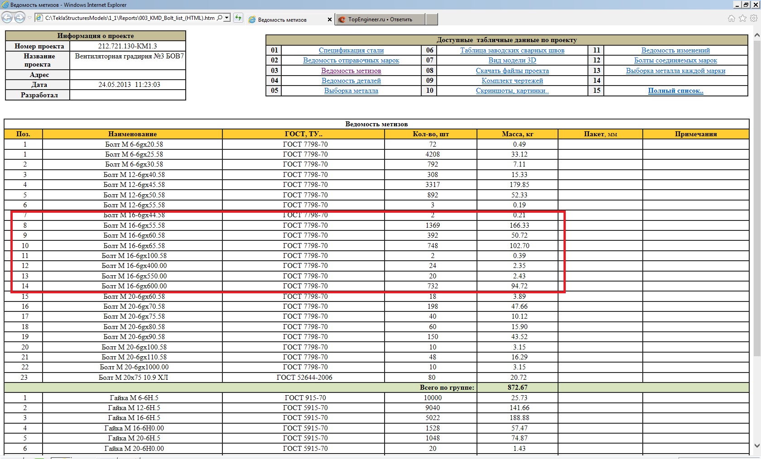Viewport: 761px width, 459px height.
Task: Open the recent pages dropdown arrow
Action: tap(29, 18)
